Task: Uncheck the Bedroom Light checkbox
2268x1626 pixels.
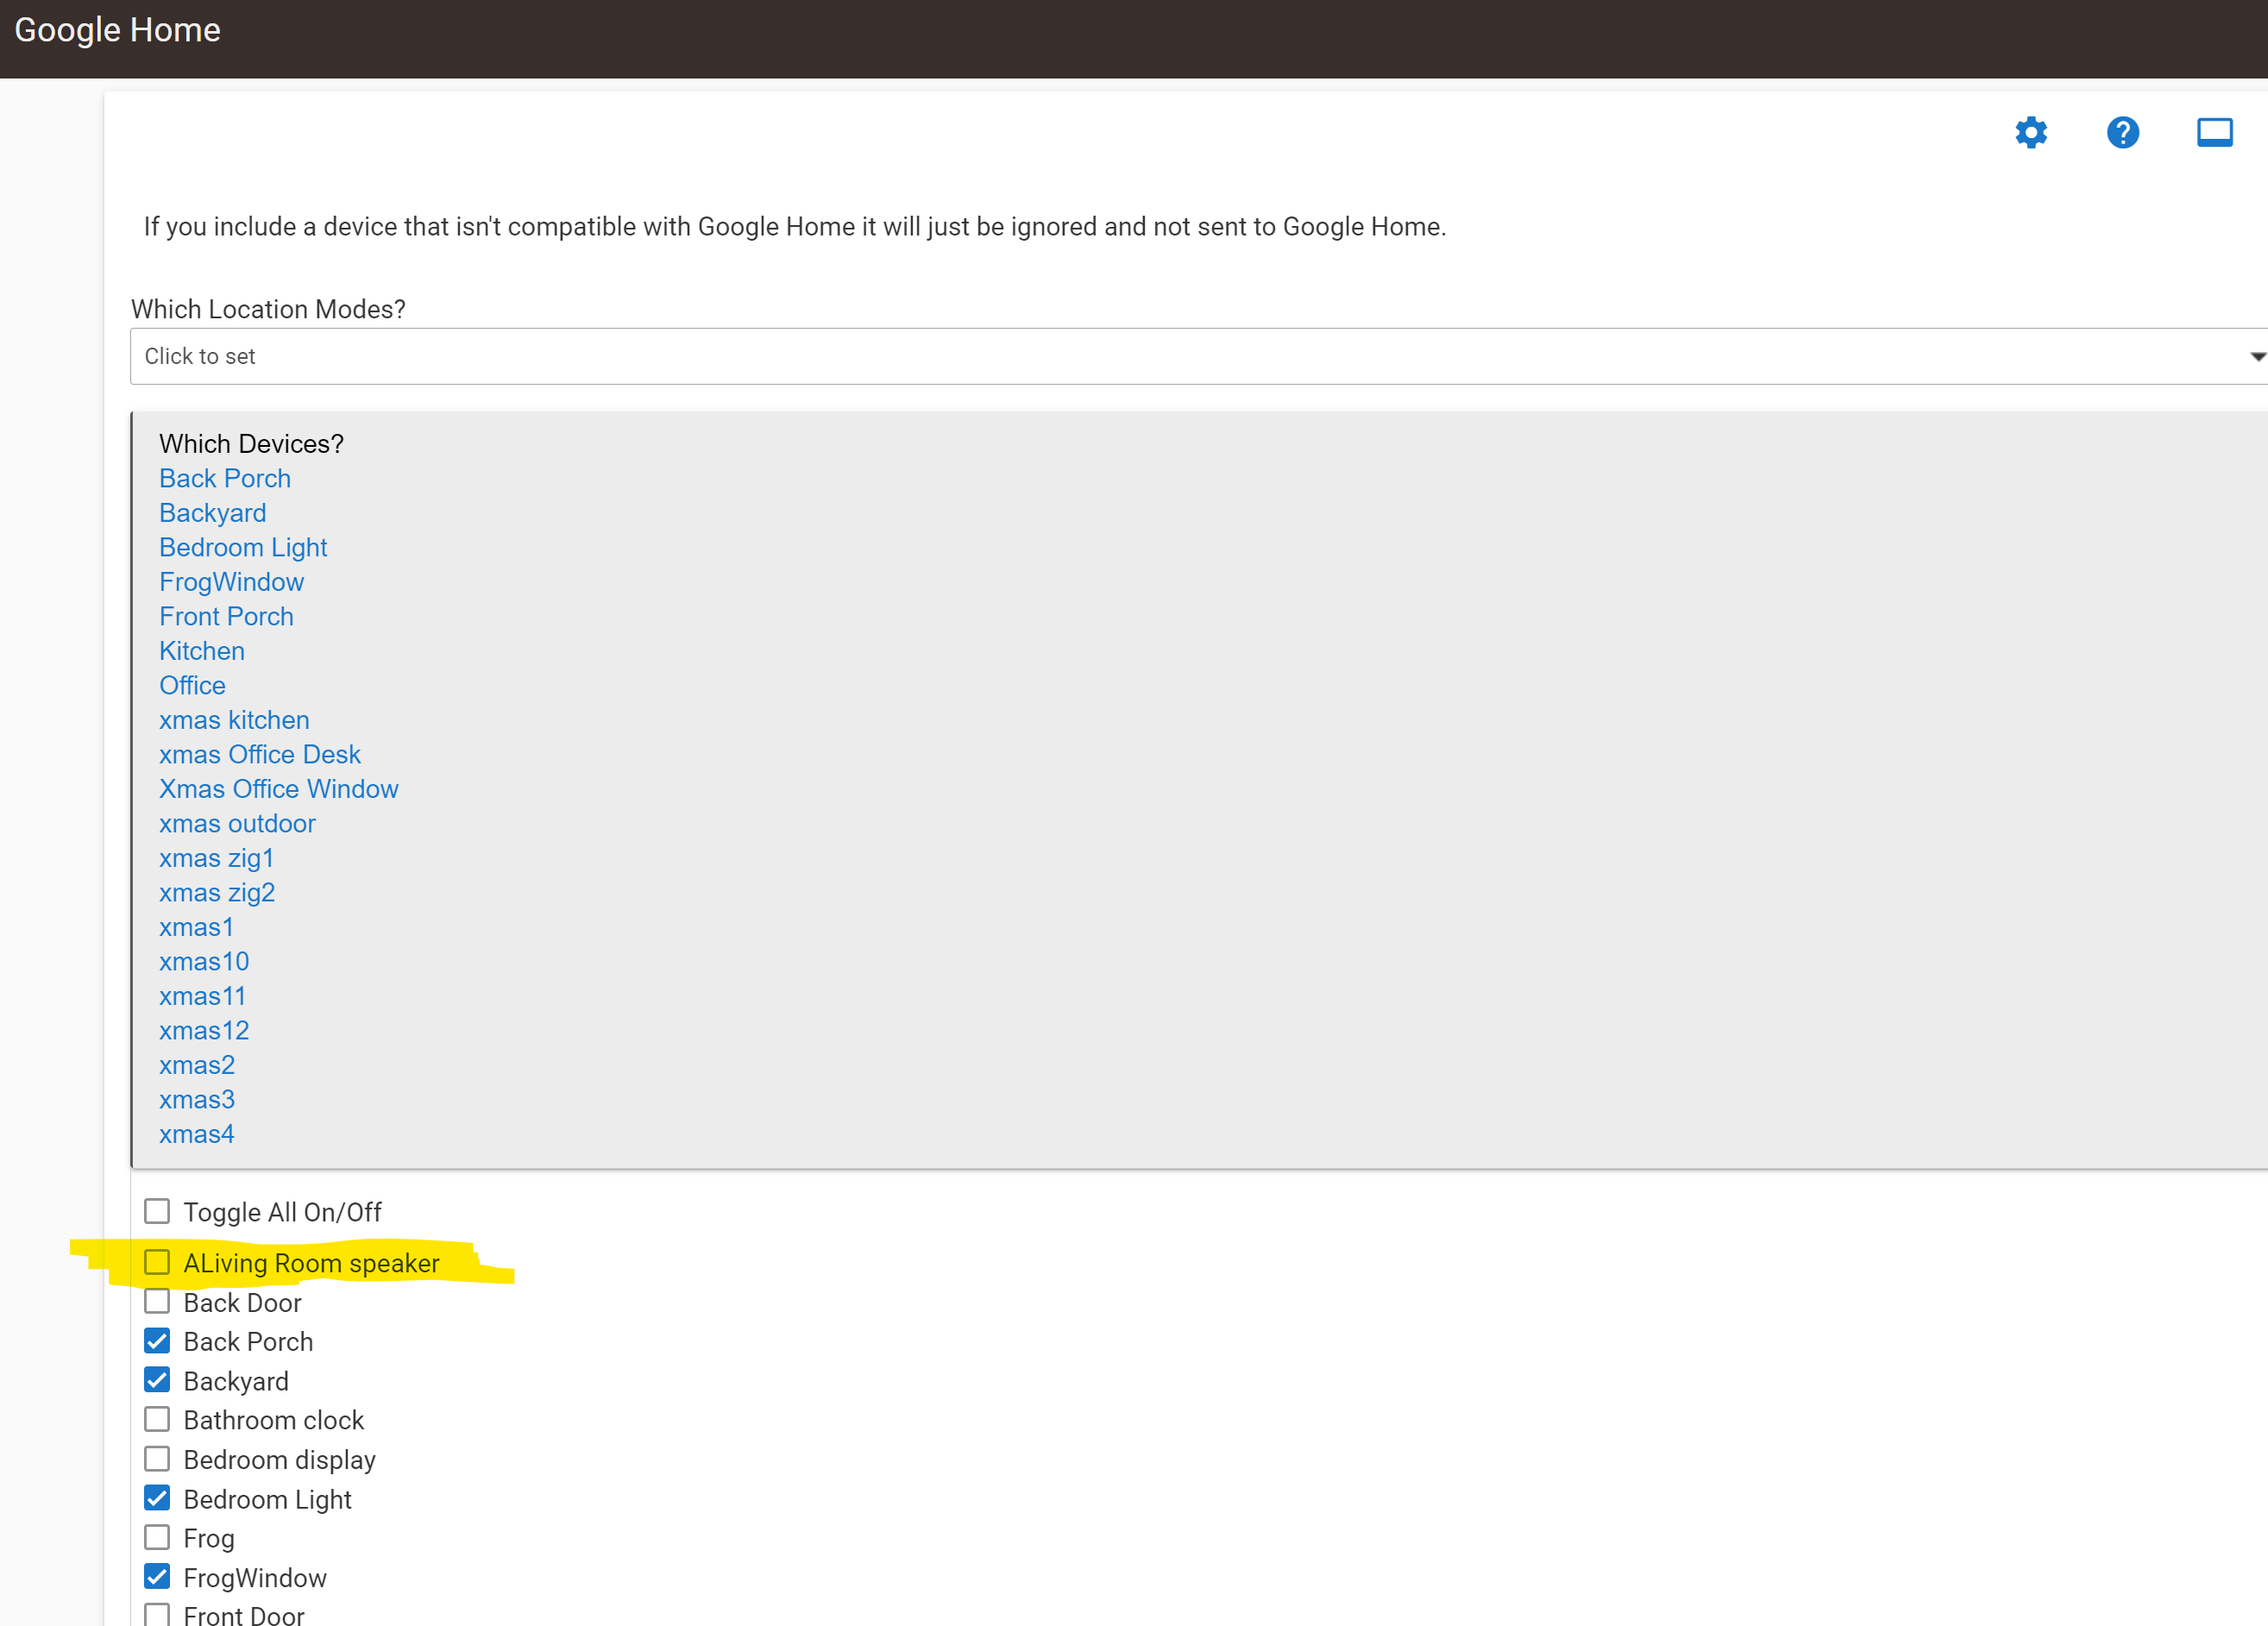Action: [x=157, y=1497]
